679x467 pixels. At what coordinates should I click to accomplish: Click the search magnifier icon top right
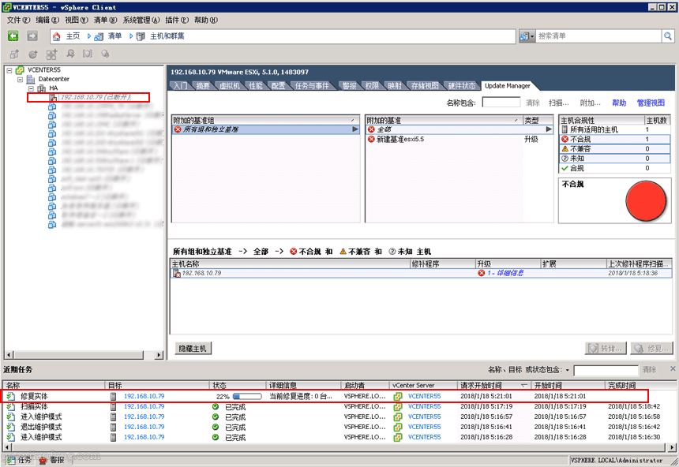667,35
